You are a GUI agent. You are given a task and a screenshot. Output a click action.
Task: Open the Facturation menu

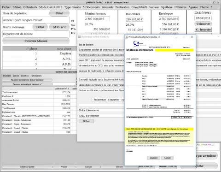pos(122,7)
